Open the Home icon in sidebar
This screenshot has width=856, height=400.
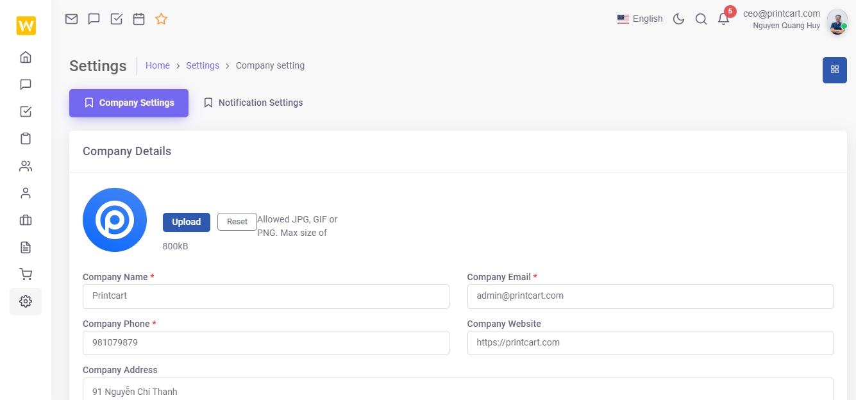(x=26, y=57)
